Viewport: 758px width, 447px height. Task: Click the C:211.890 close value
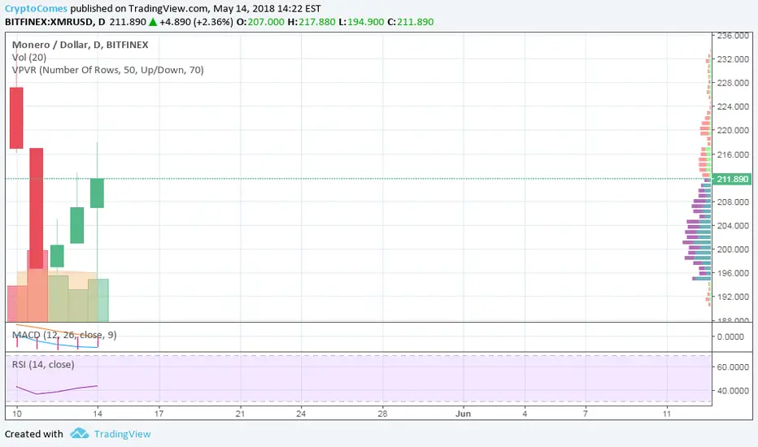(411, 22)
